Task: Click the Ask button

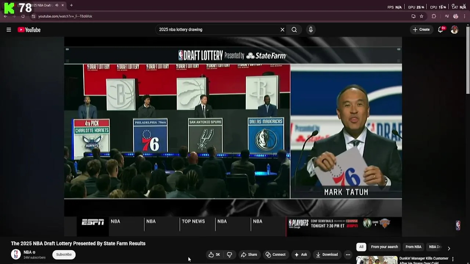Action: [x=300, y=254]
